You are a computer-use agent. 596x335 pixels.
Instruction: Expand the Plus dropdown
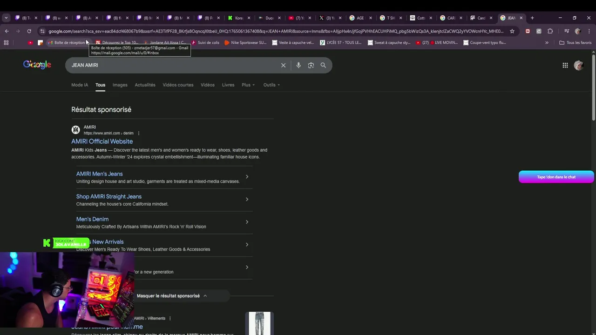248,85
